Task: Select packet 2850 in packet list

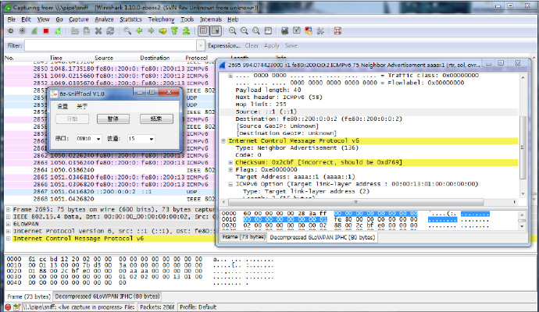Action: click(110, 69)
